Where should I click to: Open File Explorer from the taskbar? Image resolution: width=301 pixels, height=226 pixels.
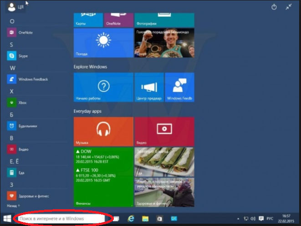coord(145,219)
